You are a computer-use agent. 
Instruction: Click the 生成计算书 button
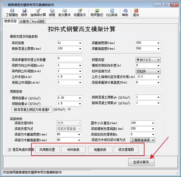(141, 162)
